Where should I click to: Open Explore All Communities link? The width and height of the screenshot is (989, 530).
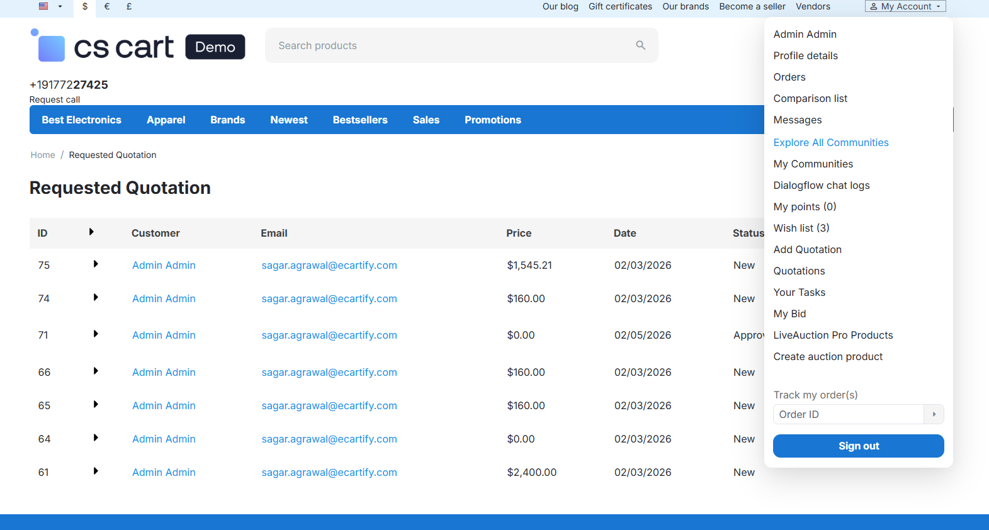coord(830,142)
